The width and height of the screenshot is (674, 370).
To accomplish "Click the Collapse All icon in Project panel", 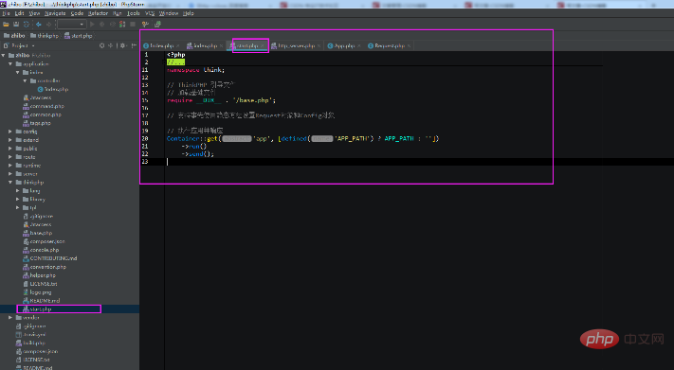I will (x=111, y=45).
